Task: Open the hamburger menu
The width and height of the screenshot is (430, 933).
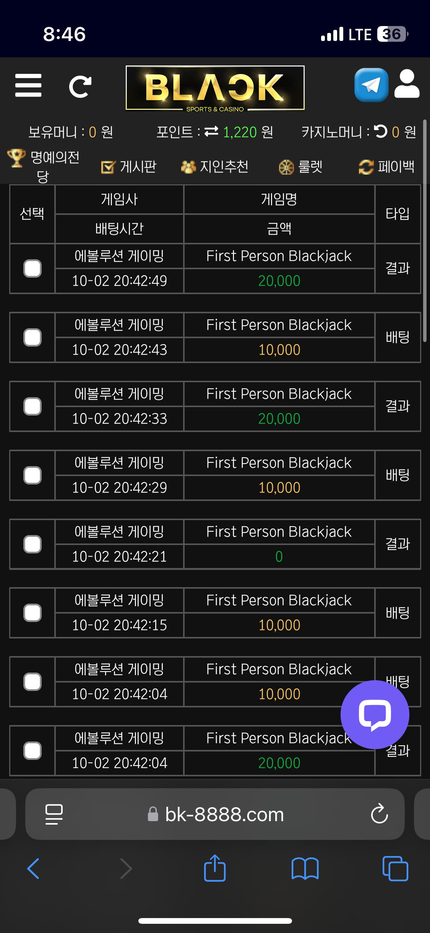Action: pos(28,85)
